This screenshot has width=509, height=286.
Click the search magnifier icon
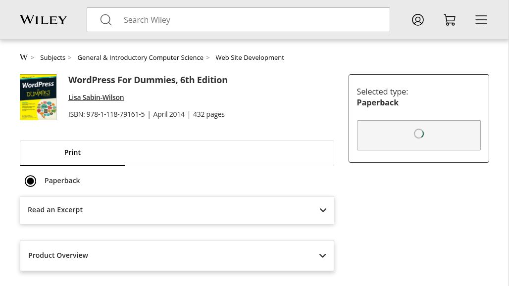106,20
